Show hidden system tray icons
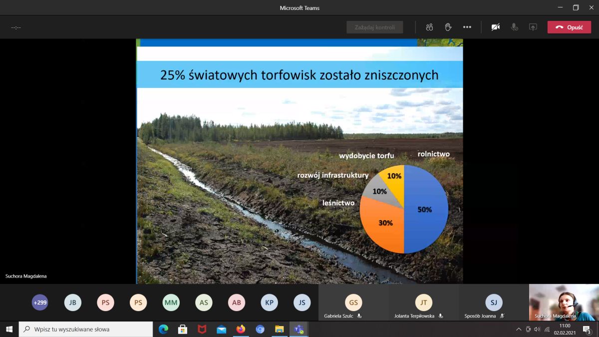Screen dimensions: 599x337 click(x=519, y=329)
